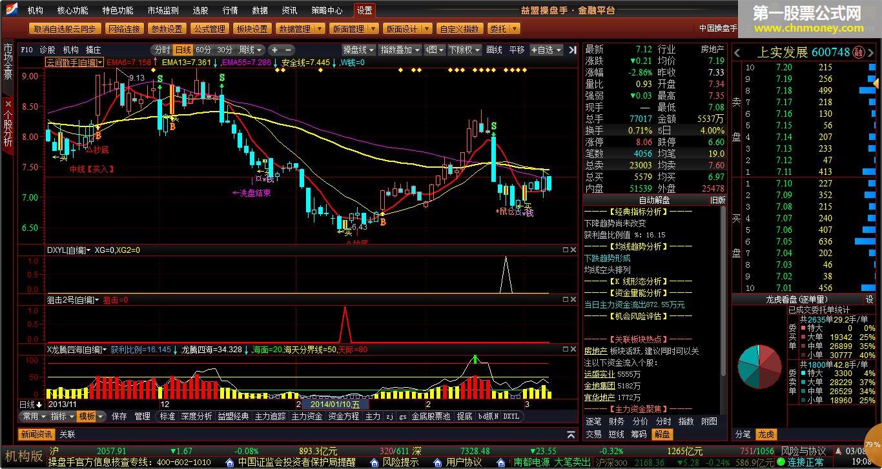Open the 市场监测 menu
The image size is (882, 469).
[x=163, y=10]
